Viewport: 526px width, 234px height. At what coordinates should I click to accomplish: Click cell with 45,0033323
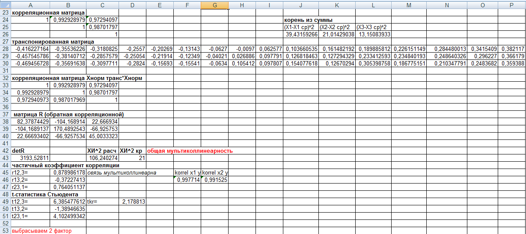click(x=102, y=136)
